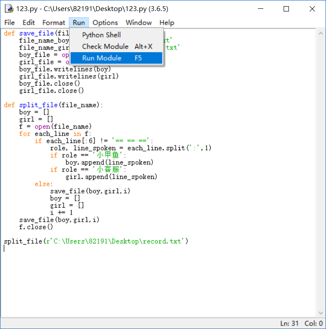
Task: Select Check Module in Run menu
Action: click(105, 46)
